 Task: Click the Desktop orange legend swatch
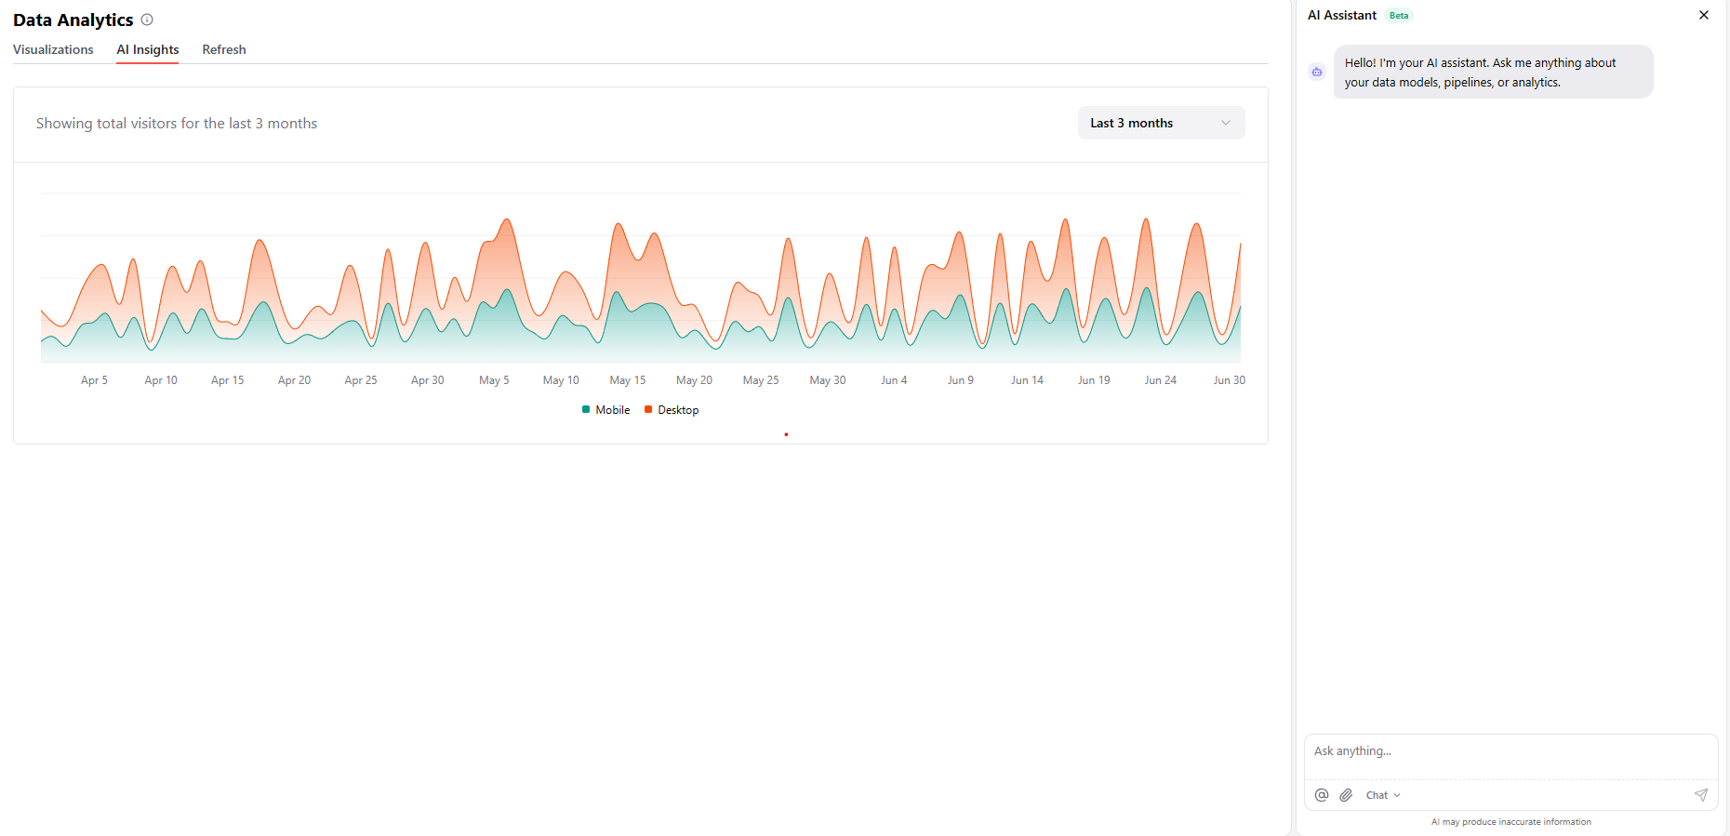[648, 409]
